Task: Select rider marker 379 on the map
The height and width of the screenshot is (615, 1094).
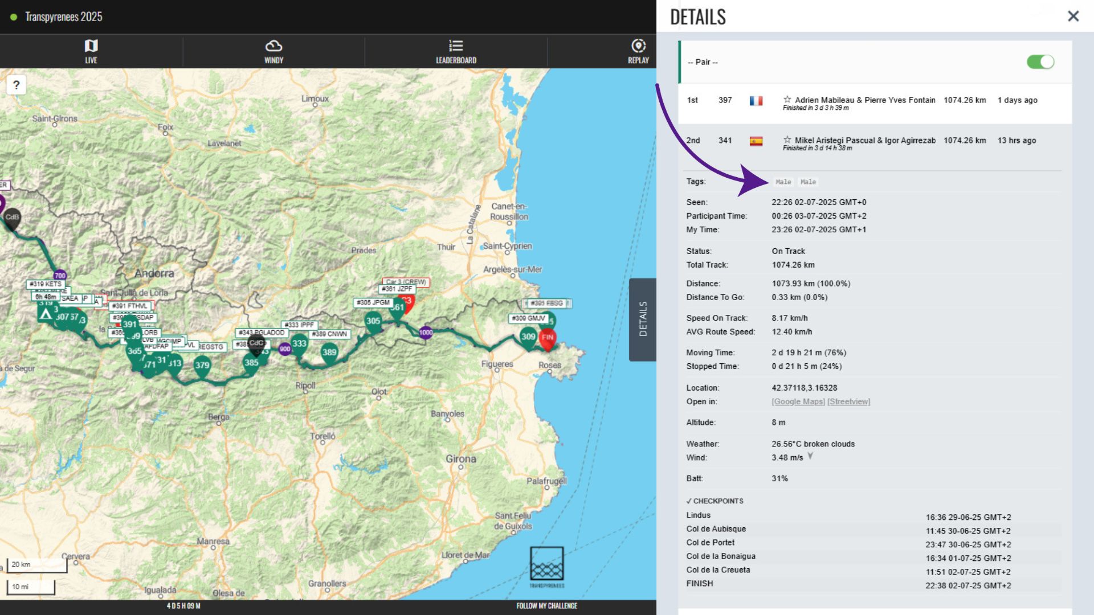Action: (x=202, y=366)
